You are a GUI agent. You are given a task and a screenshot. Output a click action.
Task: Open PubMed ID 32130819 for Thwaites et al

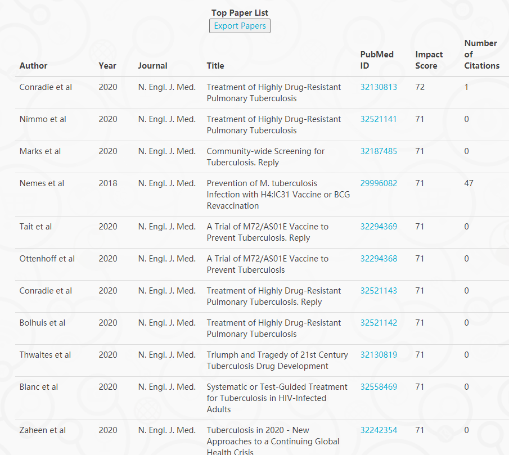pos(379,355)
